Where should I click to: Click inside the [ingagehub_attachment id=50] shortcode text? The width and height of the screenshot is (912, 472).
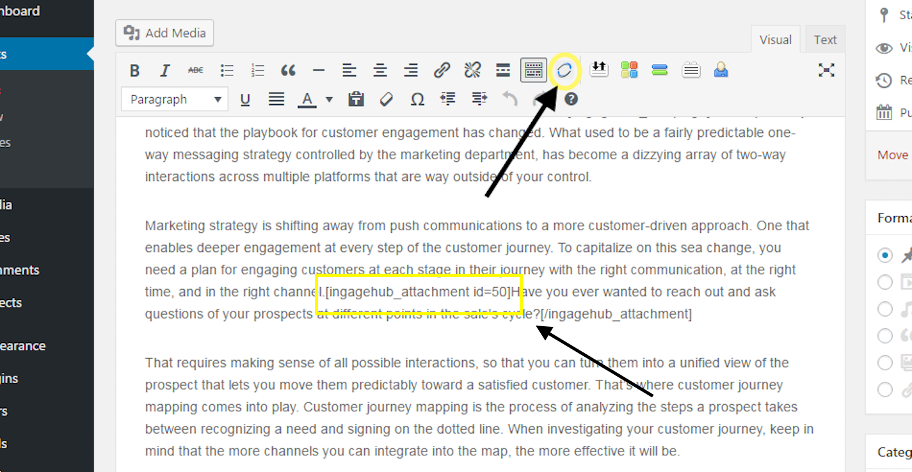pyautogui.click(x=419, y=292)
